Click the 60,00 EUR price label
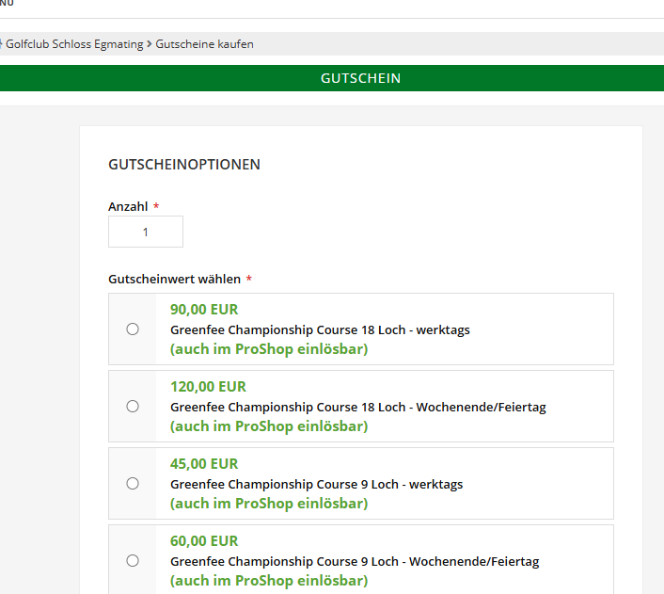Screen dimensions: 664x594 [x=204, y=540]
